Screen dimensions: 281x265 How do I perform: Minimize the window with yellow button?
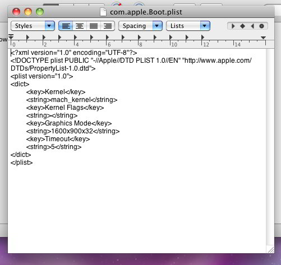point(28,12)
